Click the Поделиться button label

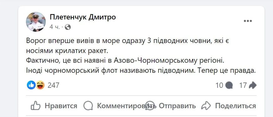pyautogui.click(x=235, y=106)
